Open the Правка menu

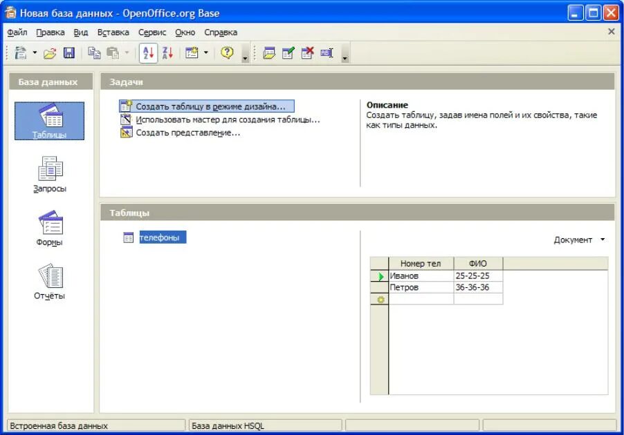50,32
